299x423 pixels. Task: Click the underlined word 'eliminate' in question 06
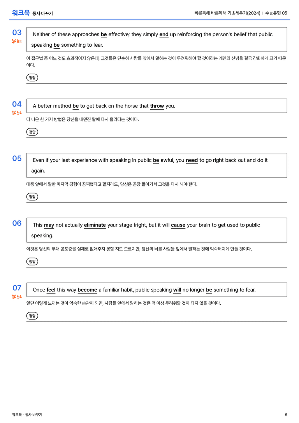(95, 225)
